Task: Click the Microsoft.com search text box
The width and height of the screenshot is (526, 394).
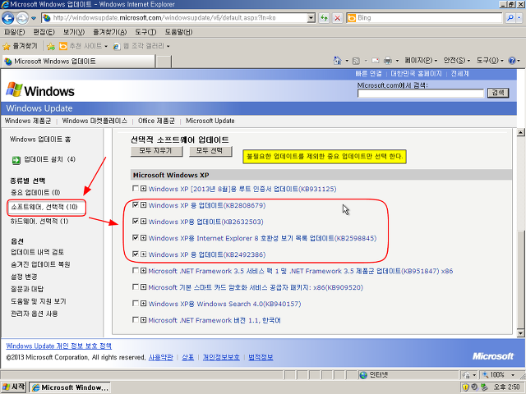Action: pyautogui.click(x=421, y=93)
